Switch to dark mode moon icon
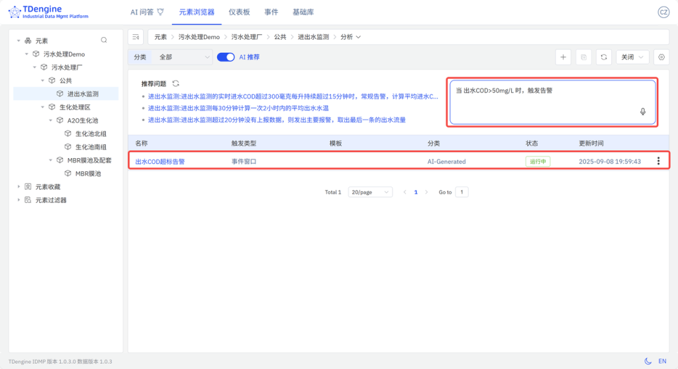The width and height of the screenshot is (678, 369). pos(648,361)
